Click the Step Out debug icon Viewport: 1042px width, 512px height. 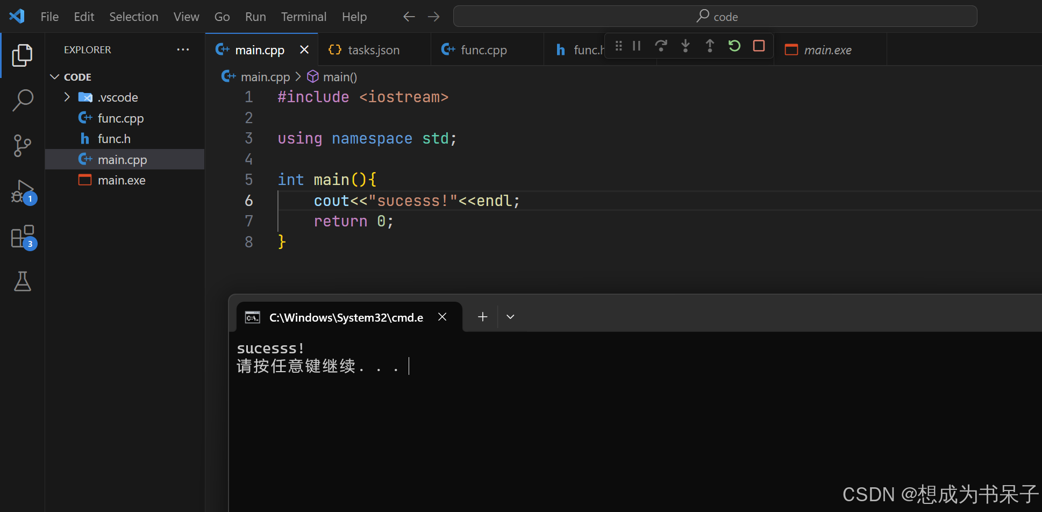tap(709, 46)
